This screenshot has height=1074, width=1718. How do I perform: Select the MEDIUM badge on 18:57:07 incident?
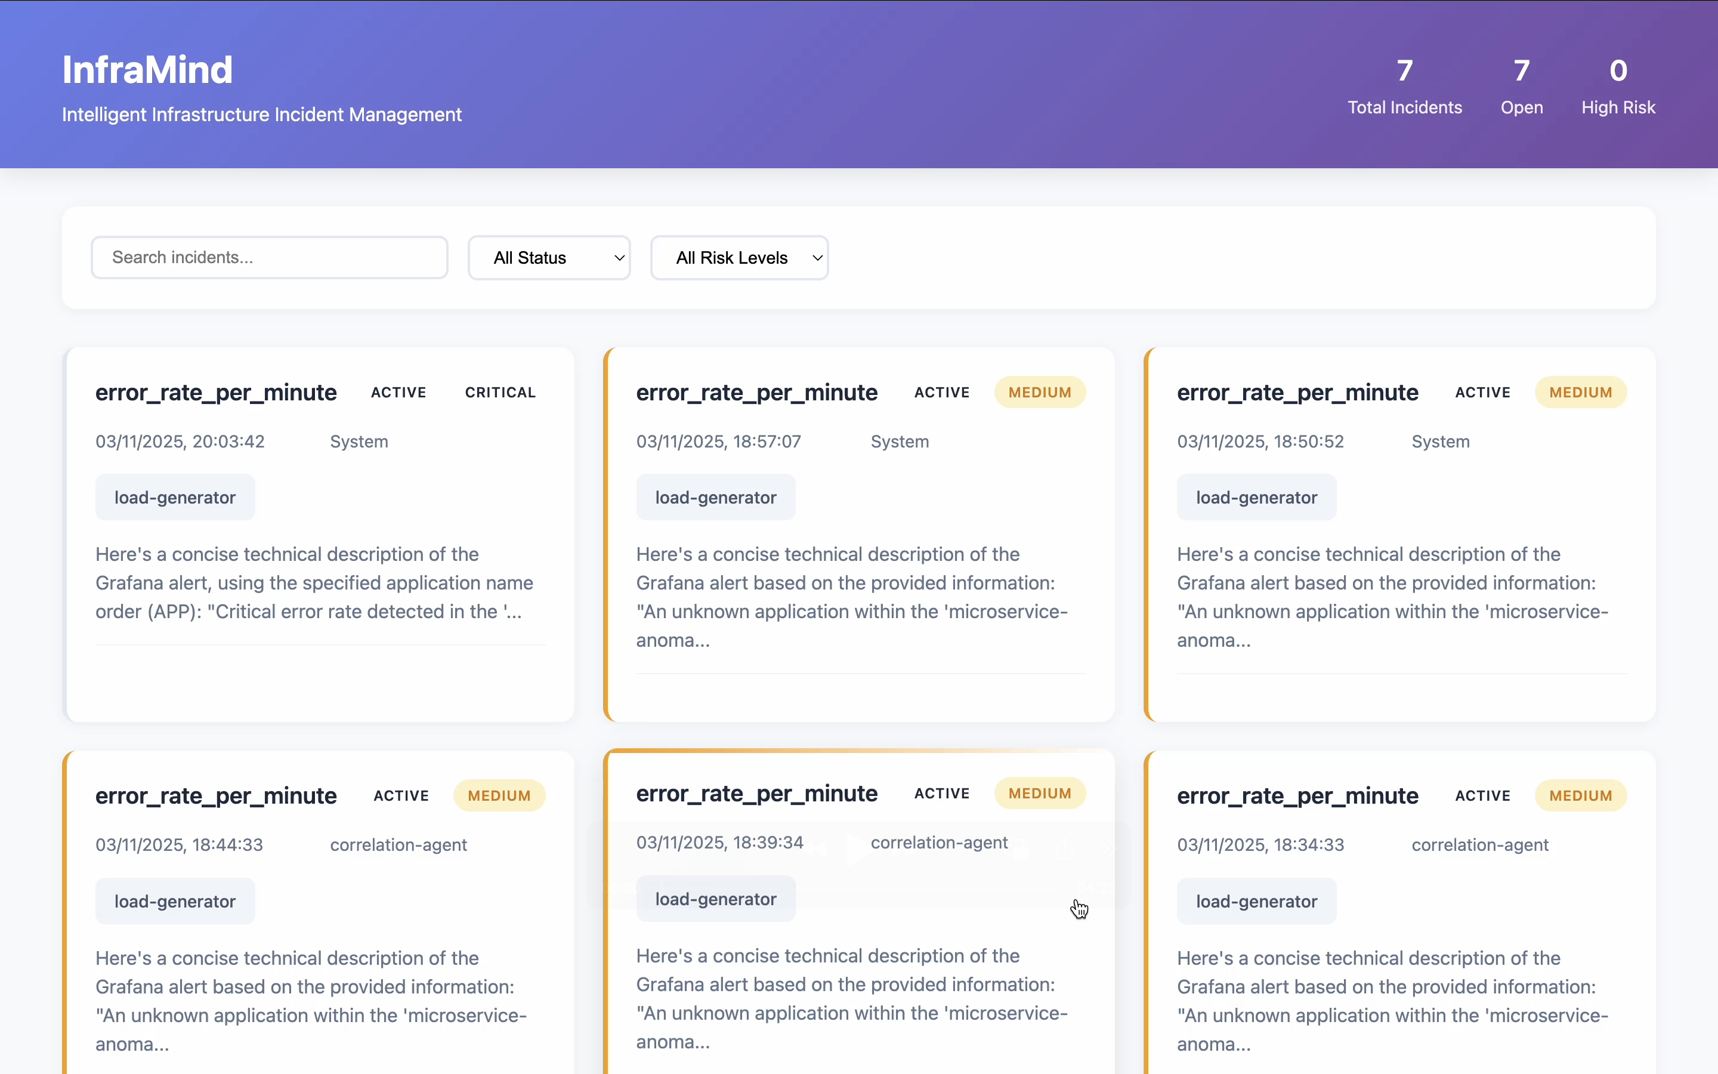click(x=1039, y=393)
